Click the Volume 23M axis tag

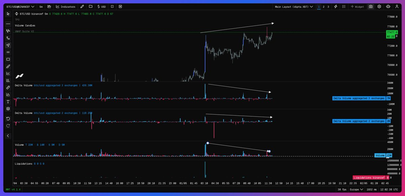pyautogui.click(x=383, y=155)
